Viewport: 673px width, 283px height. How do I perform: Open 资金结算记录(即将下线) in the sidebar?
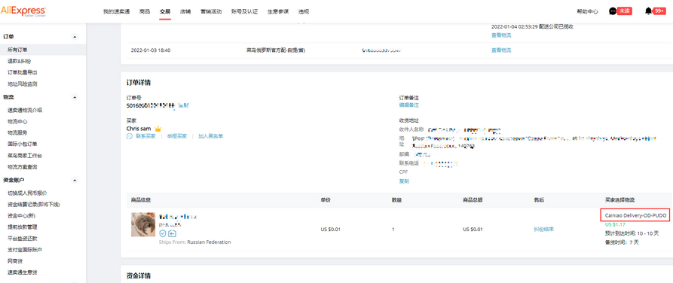tap(33, 204)
